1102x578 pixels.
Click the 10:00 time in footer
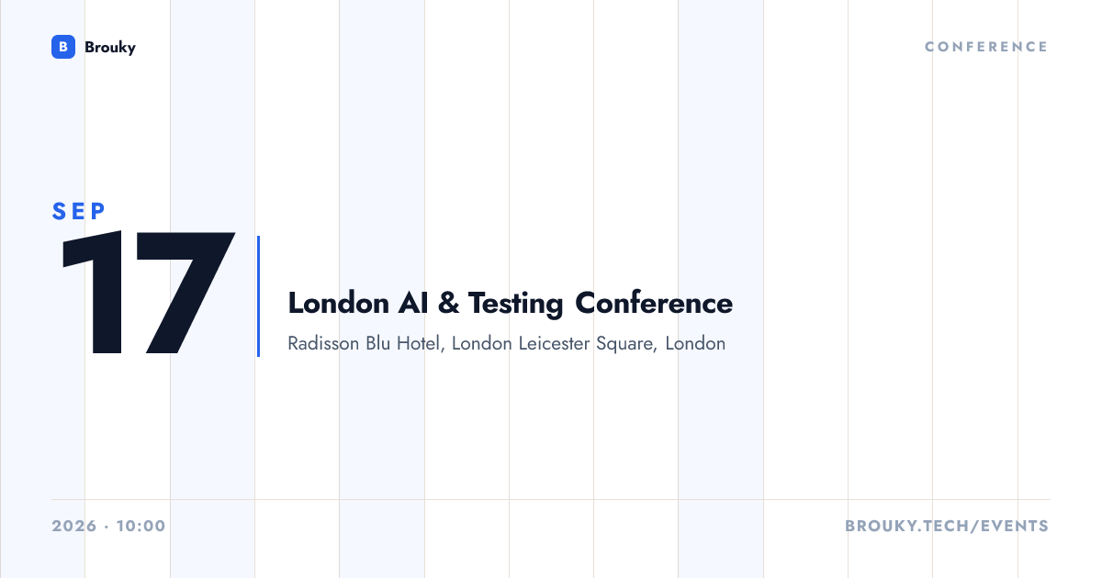pos(141,527)
